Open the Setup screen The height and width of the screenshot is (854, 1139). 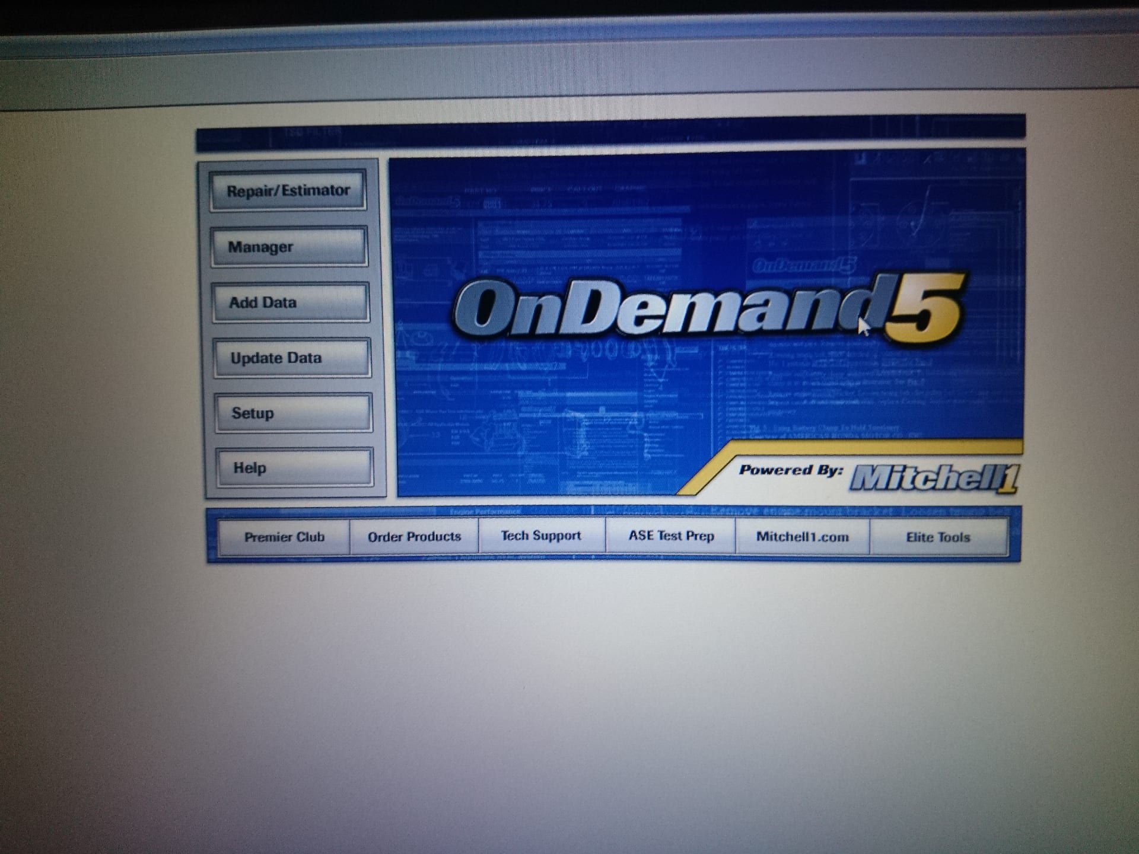(x=294, y=413)
